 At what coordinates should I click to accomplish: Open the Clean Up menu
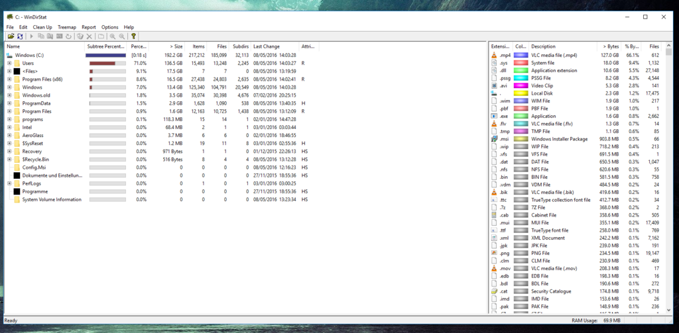click(42, 27)
